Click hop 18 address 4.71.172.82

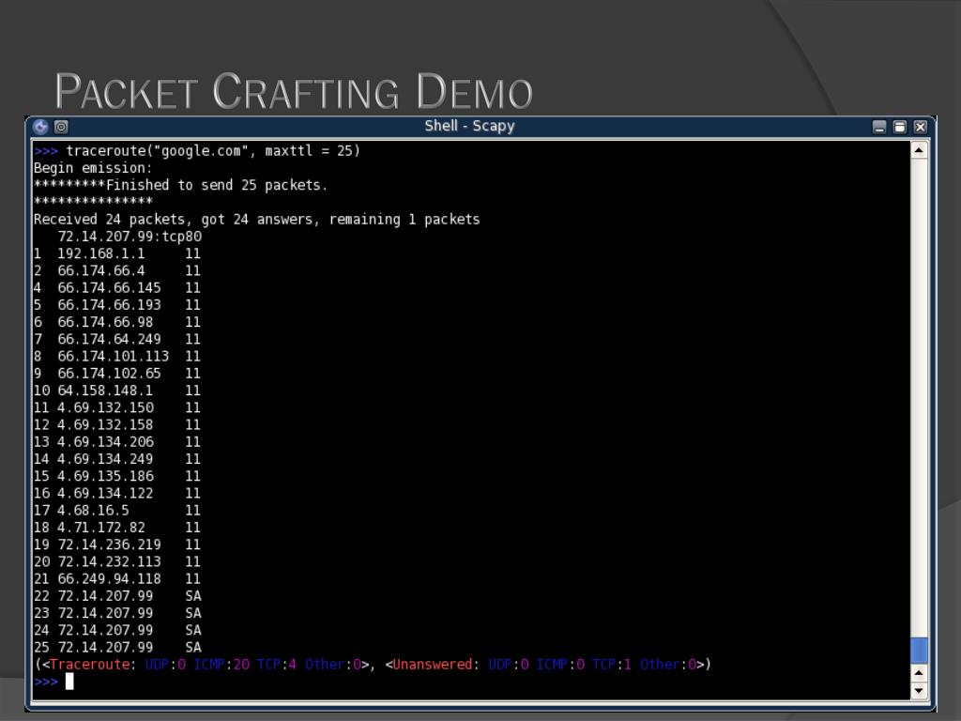pyautogui.click(x=101, y=528)
